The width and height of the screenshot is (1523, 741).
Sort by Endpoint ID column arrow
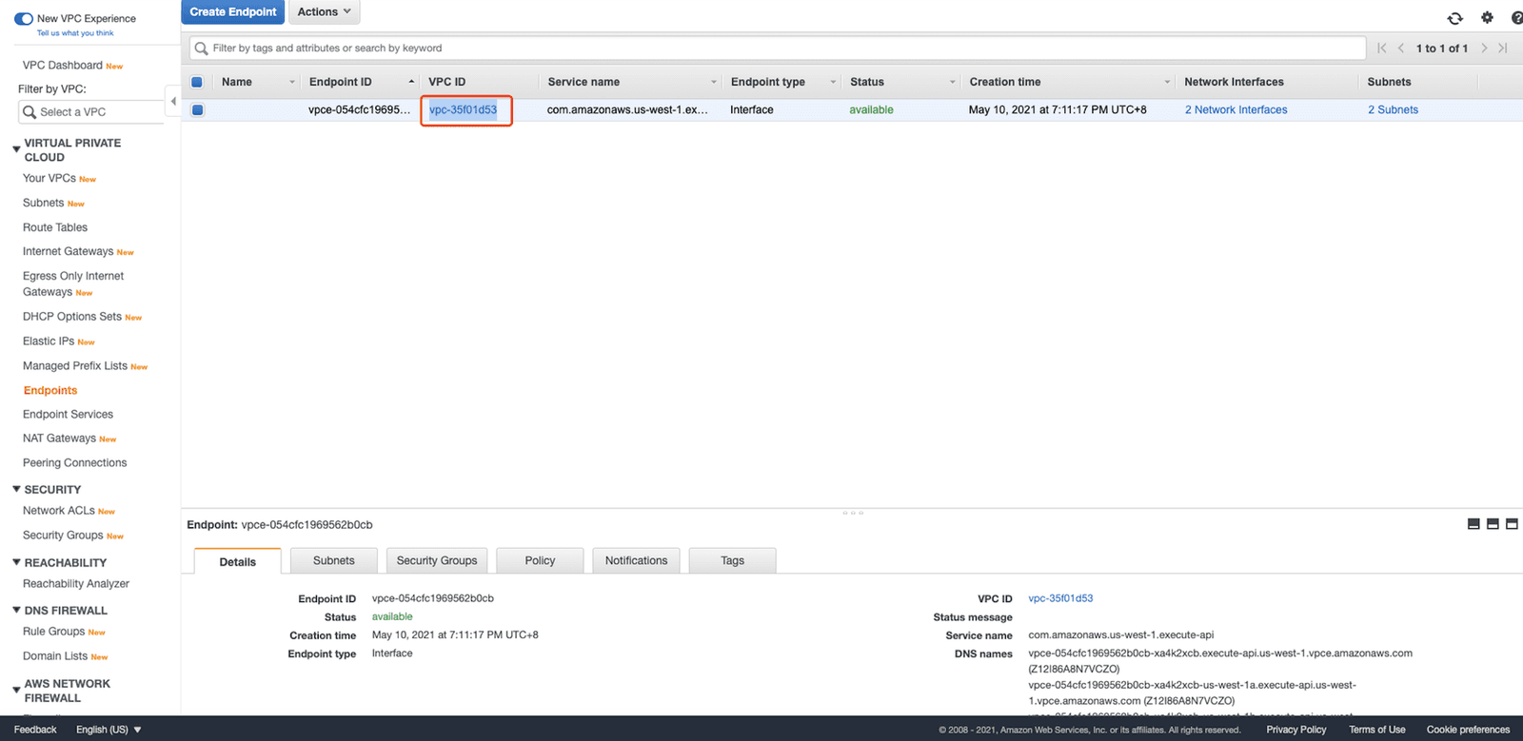point(411,82)
